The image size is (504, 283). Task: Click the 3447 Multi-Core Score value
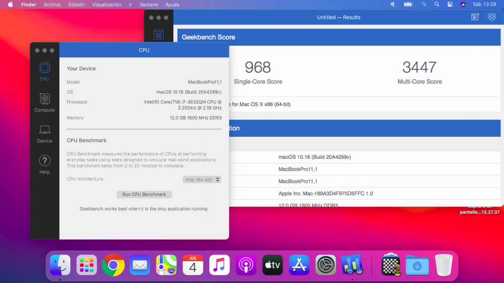point(419,67)
